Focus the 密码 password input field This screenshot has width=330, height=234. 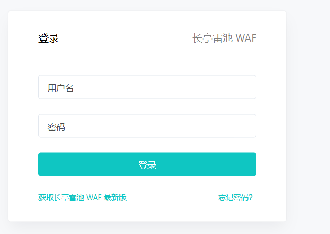pos(147,126)
